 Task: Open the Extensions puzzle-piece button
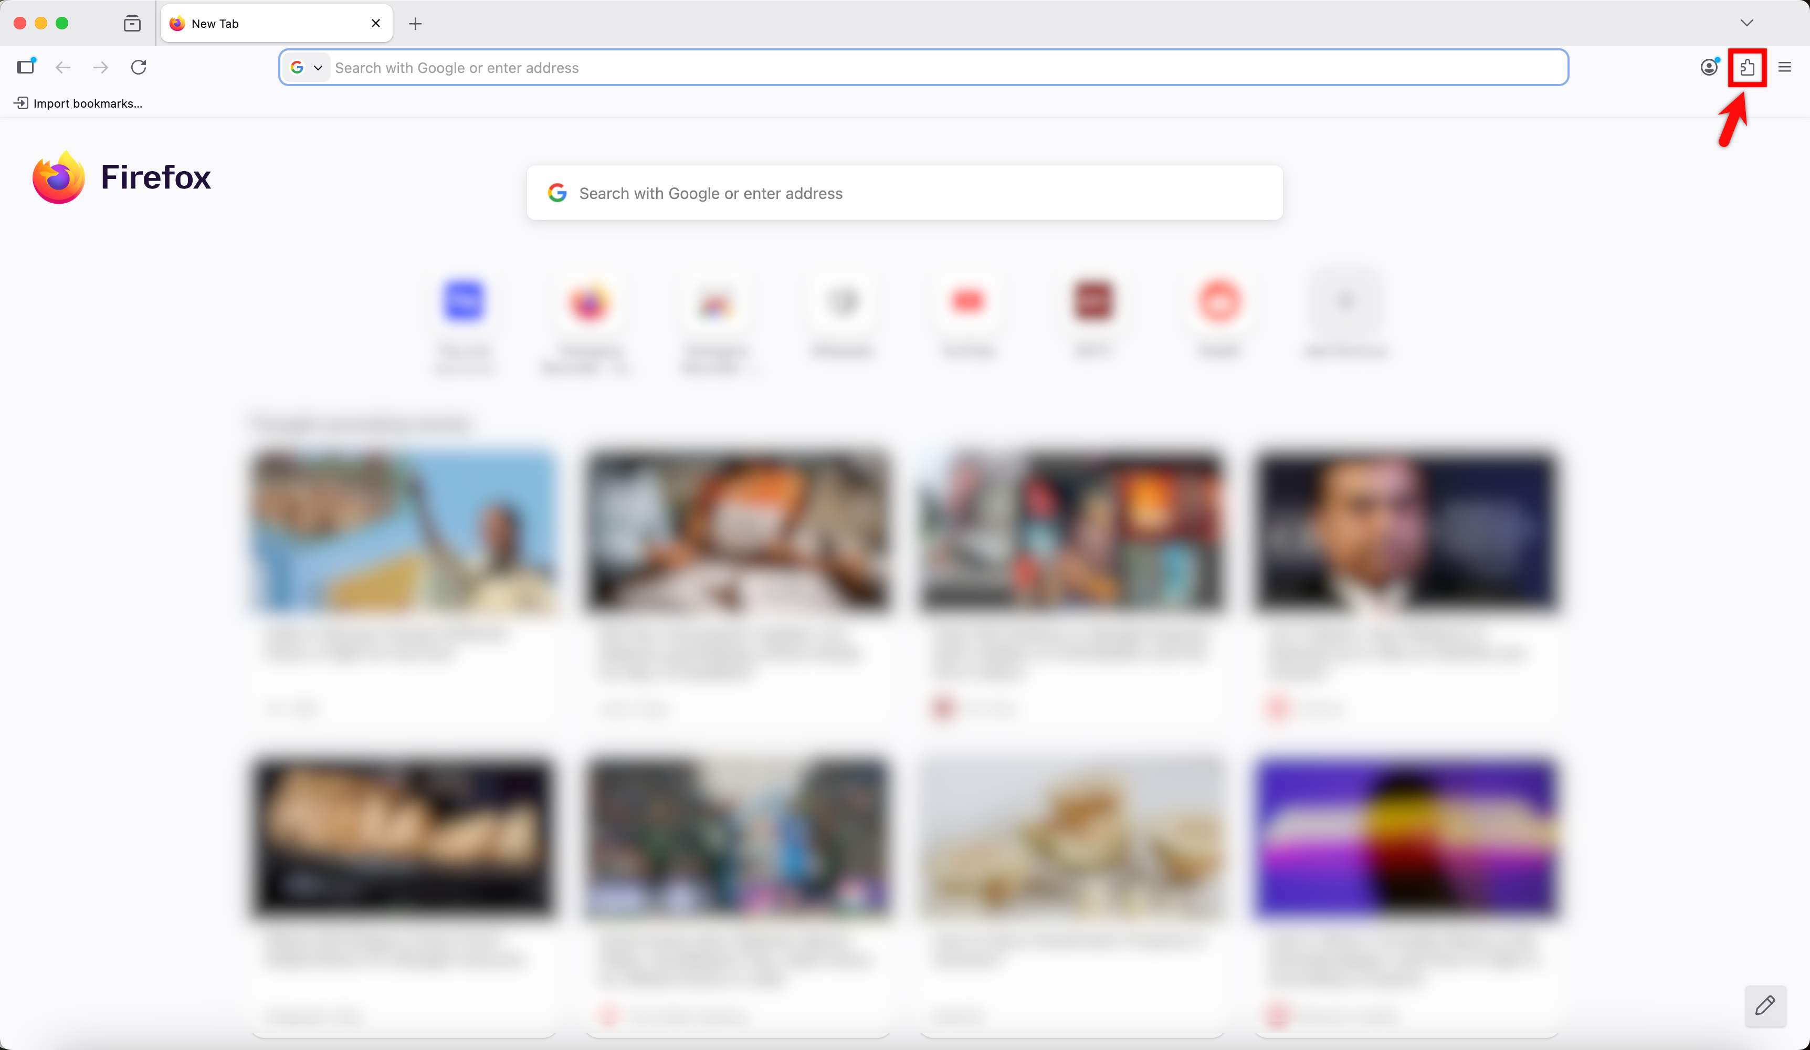(x=1747, y=68)
